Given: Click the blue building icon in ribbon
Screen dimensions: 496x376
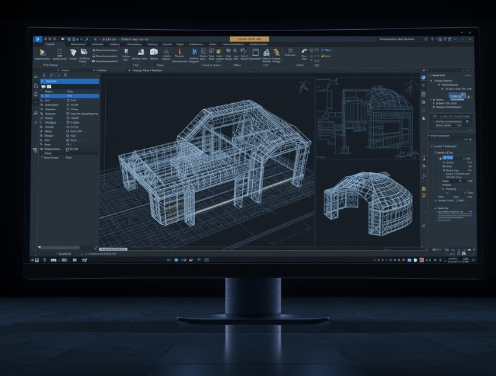Looking at the screenshot, I should click(x=266, y=53).
